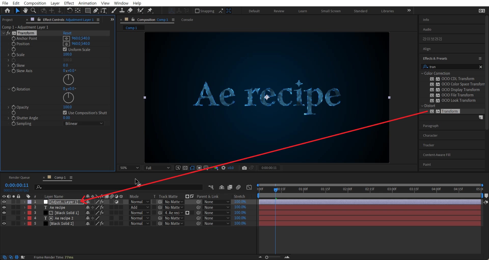Click Reset Exposure aperture icon
This screenshot has width=489, height=260.
[x=223, y=168]
